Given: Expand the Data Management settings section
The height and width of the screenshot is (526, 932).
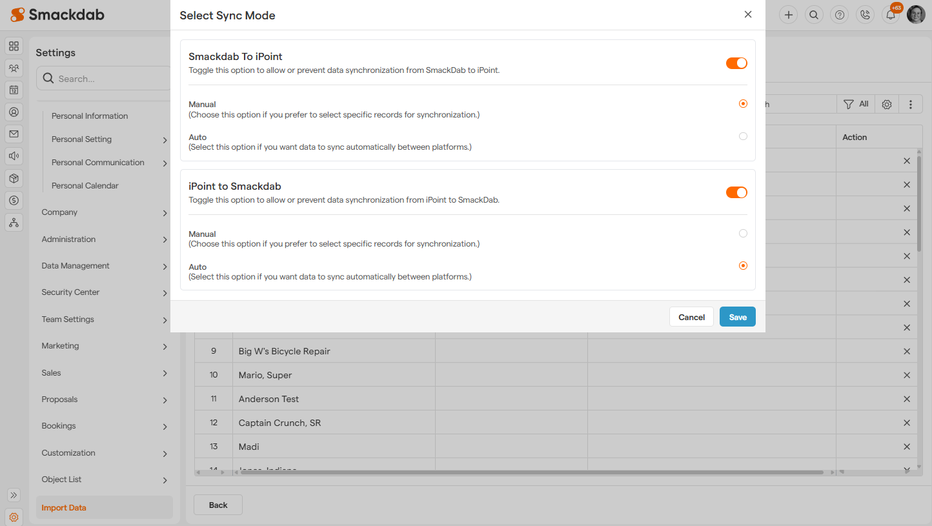Looking at the screenshot, I should click(103, 266).
